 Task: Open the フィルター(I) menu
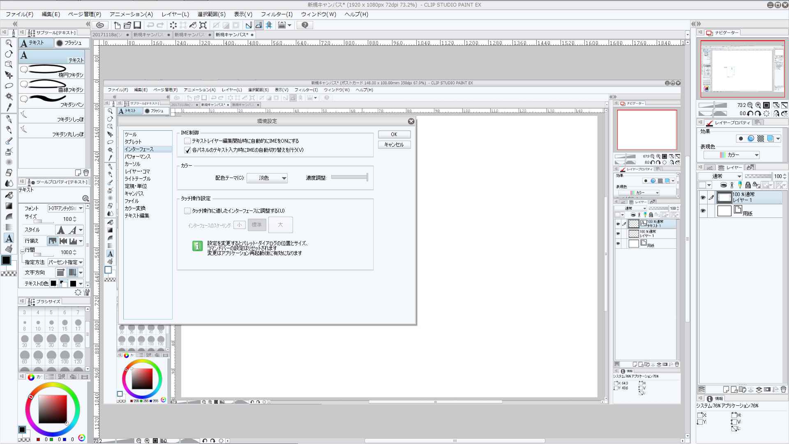[276, 14]
